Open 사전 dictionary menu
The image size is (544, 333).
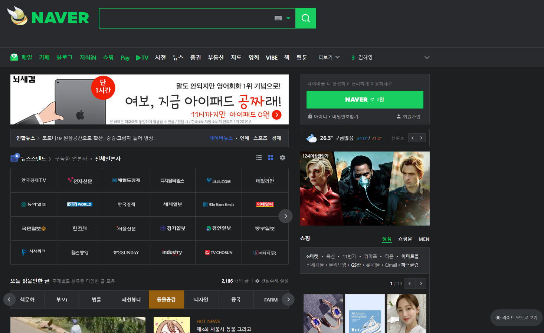click(160, 57)
